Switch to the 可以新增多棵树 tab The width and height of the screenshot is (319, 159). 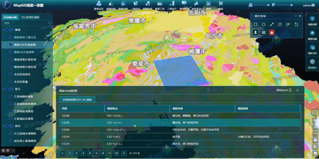click(x=30, y=17)
